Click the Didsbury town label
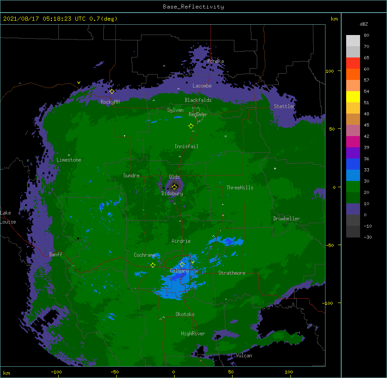Screen dimensions: 387x378 point(172,193)
